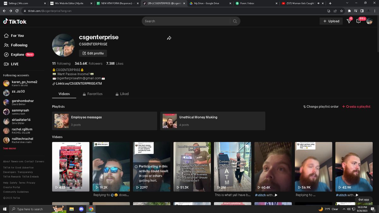Switch to the Favorites tab
This screenshot has height=213, width=379.
pos(93,94)
